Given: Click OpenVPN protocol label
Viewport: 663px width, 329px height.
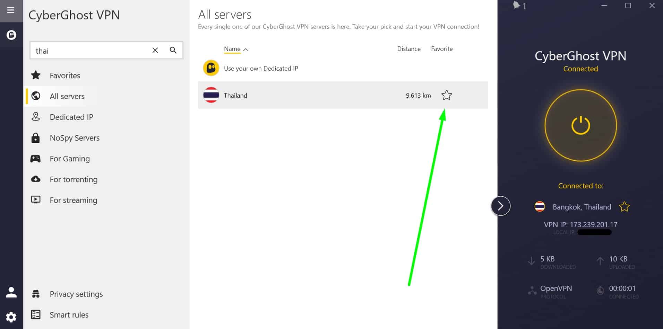Looking at the screenshot, I should 556,288.
